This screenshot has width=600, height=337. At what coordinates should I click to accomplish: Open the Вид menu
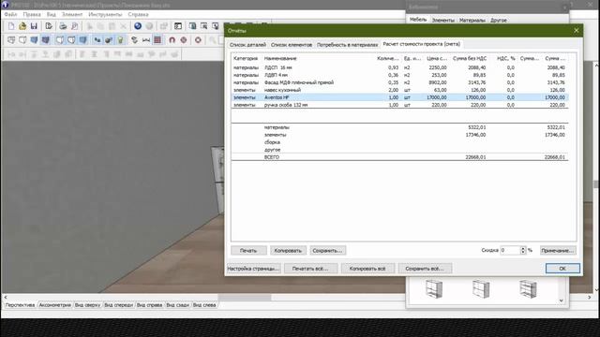pyautogui.click(x=52, y=14)
